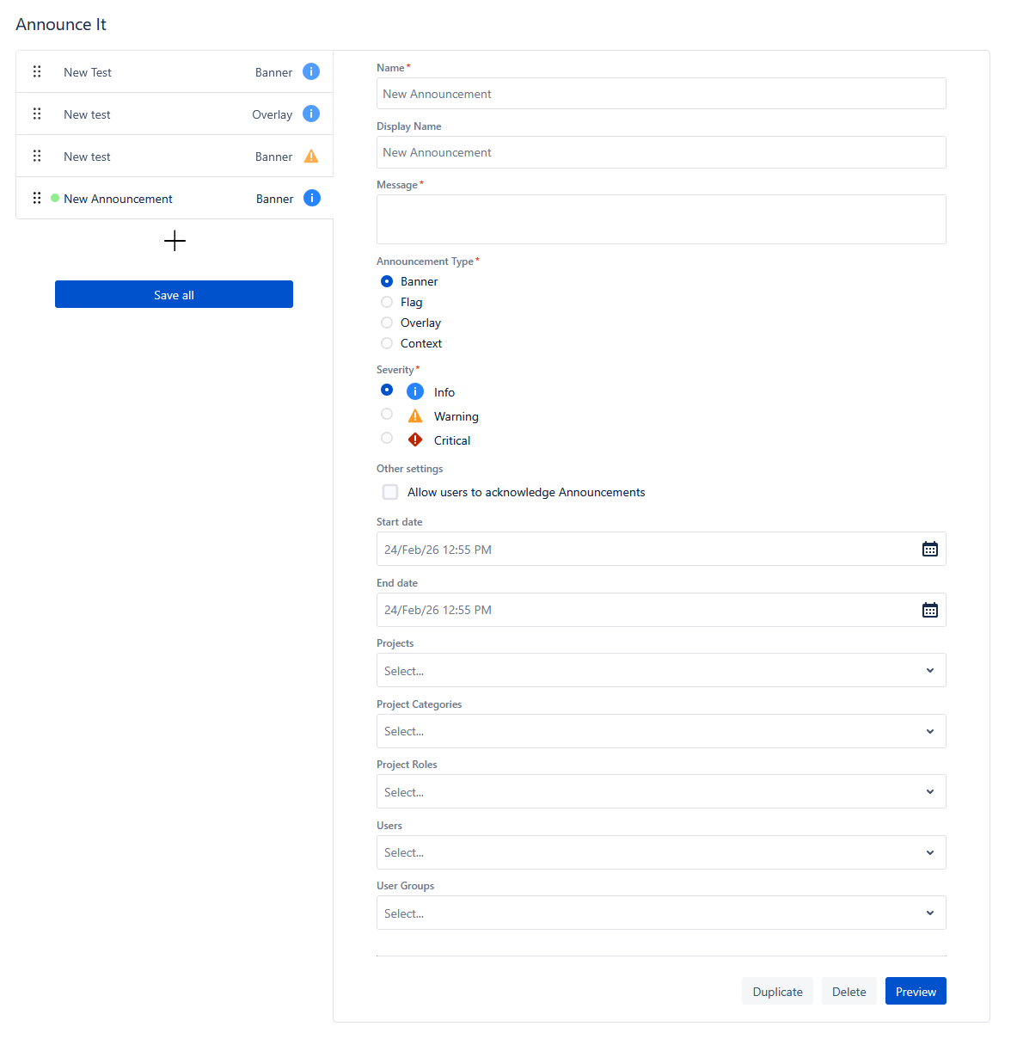1017x1039 pixels.
Task: Click the info icon on Overlay row
Action: coord(311,114)
